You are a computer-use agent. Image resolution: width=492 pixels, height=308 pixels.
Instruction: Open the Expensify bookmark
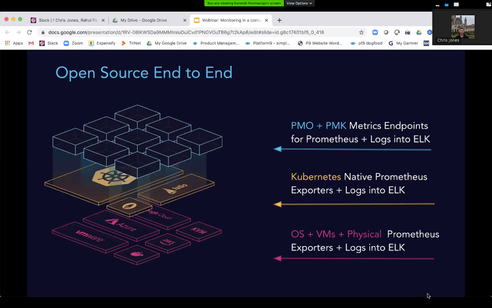[102, 43]
